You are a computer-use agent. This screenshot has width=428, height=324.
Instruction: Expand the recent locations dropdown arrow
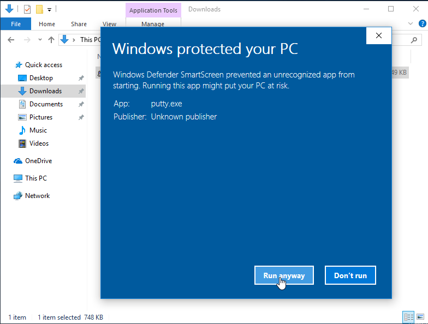40,40
